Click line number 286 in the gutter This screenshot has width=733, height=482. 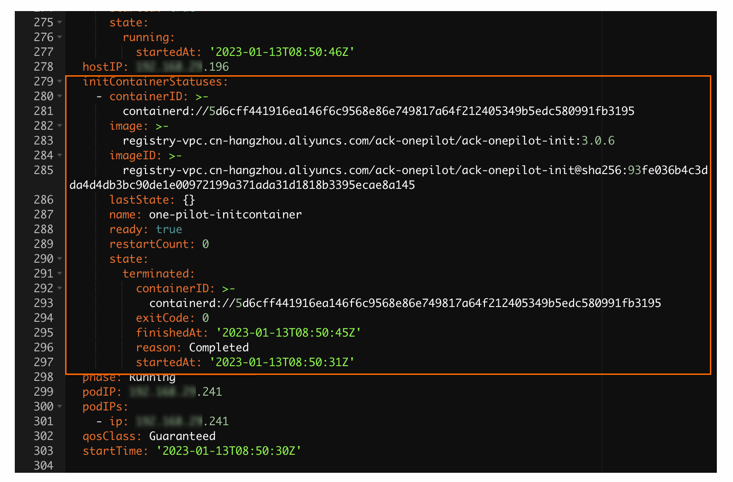tap(43, 199)
